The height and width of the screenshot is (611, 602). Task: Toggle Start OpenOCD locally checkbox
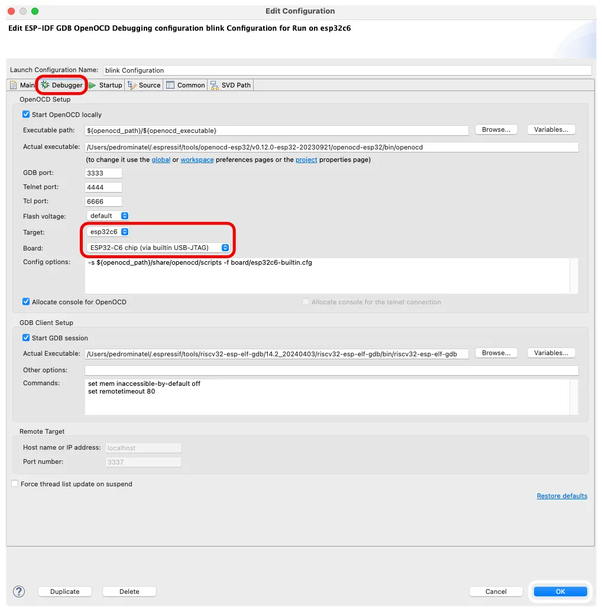[26, 115]
